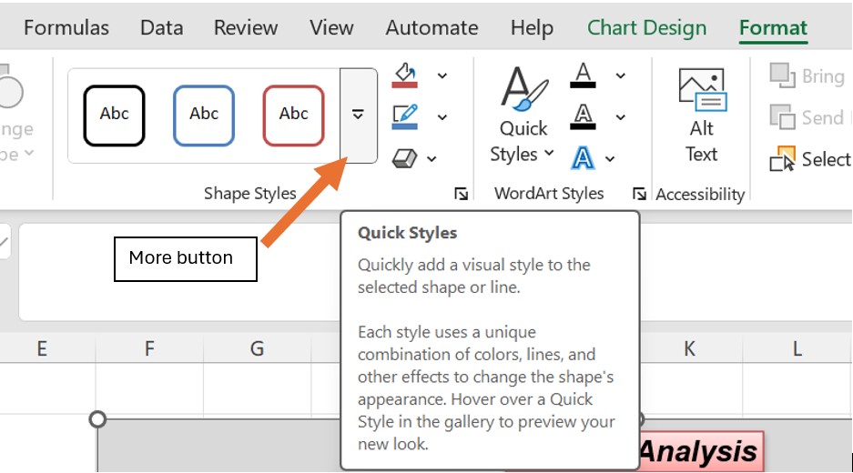Open the Text Outline dropdown arrow
Viewport: 853px width, 473px height.
(620, 117)
